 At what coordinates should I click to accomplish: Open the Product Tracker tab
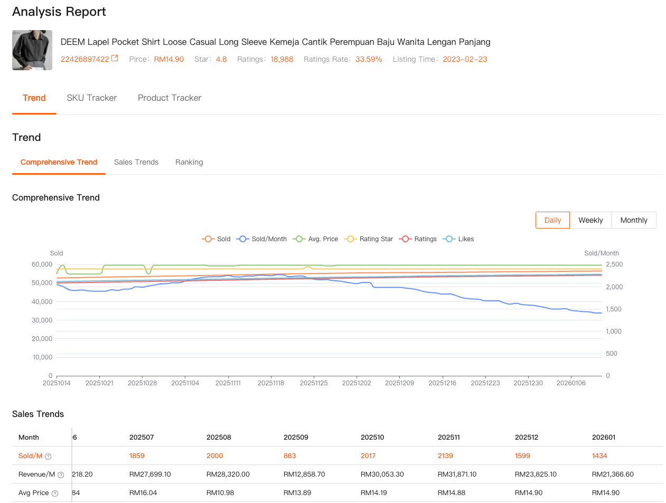click(170, 98)
